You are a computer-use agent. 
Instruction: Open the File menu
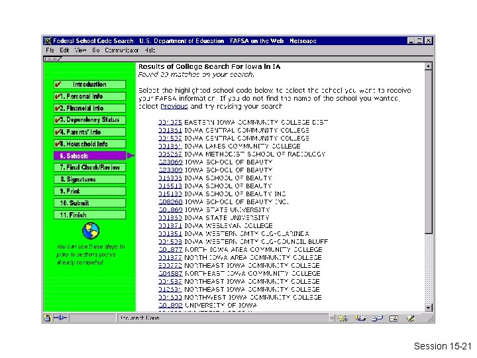point(50,50)
